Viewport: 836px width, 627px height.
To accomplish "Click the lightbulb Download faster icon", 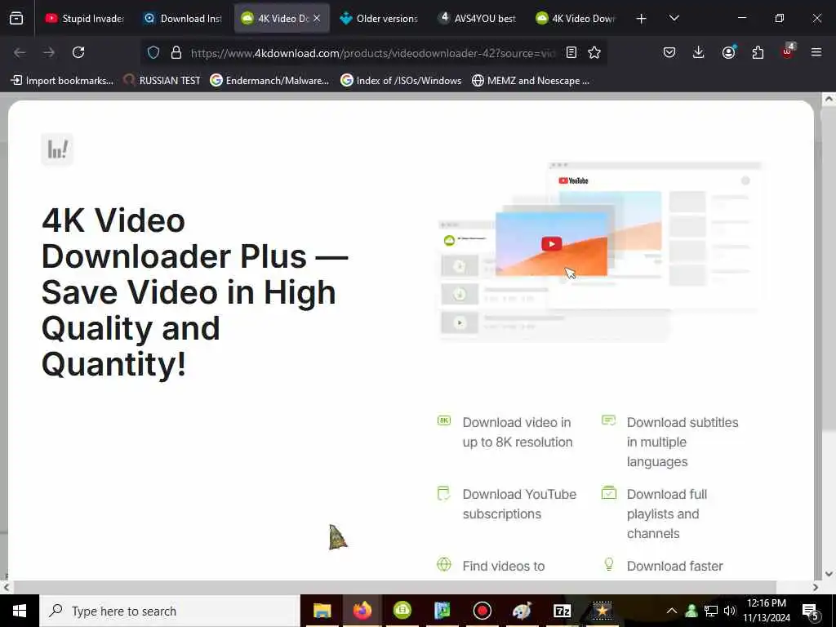I will pos(609,564).
